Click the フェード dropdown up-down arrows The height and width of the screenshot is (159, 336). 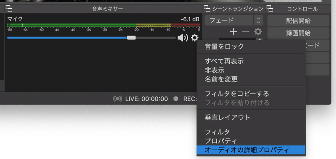[258, 20]
